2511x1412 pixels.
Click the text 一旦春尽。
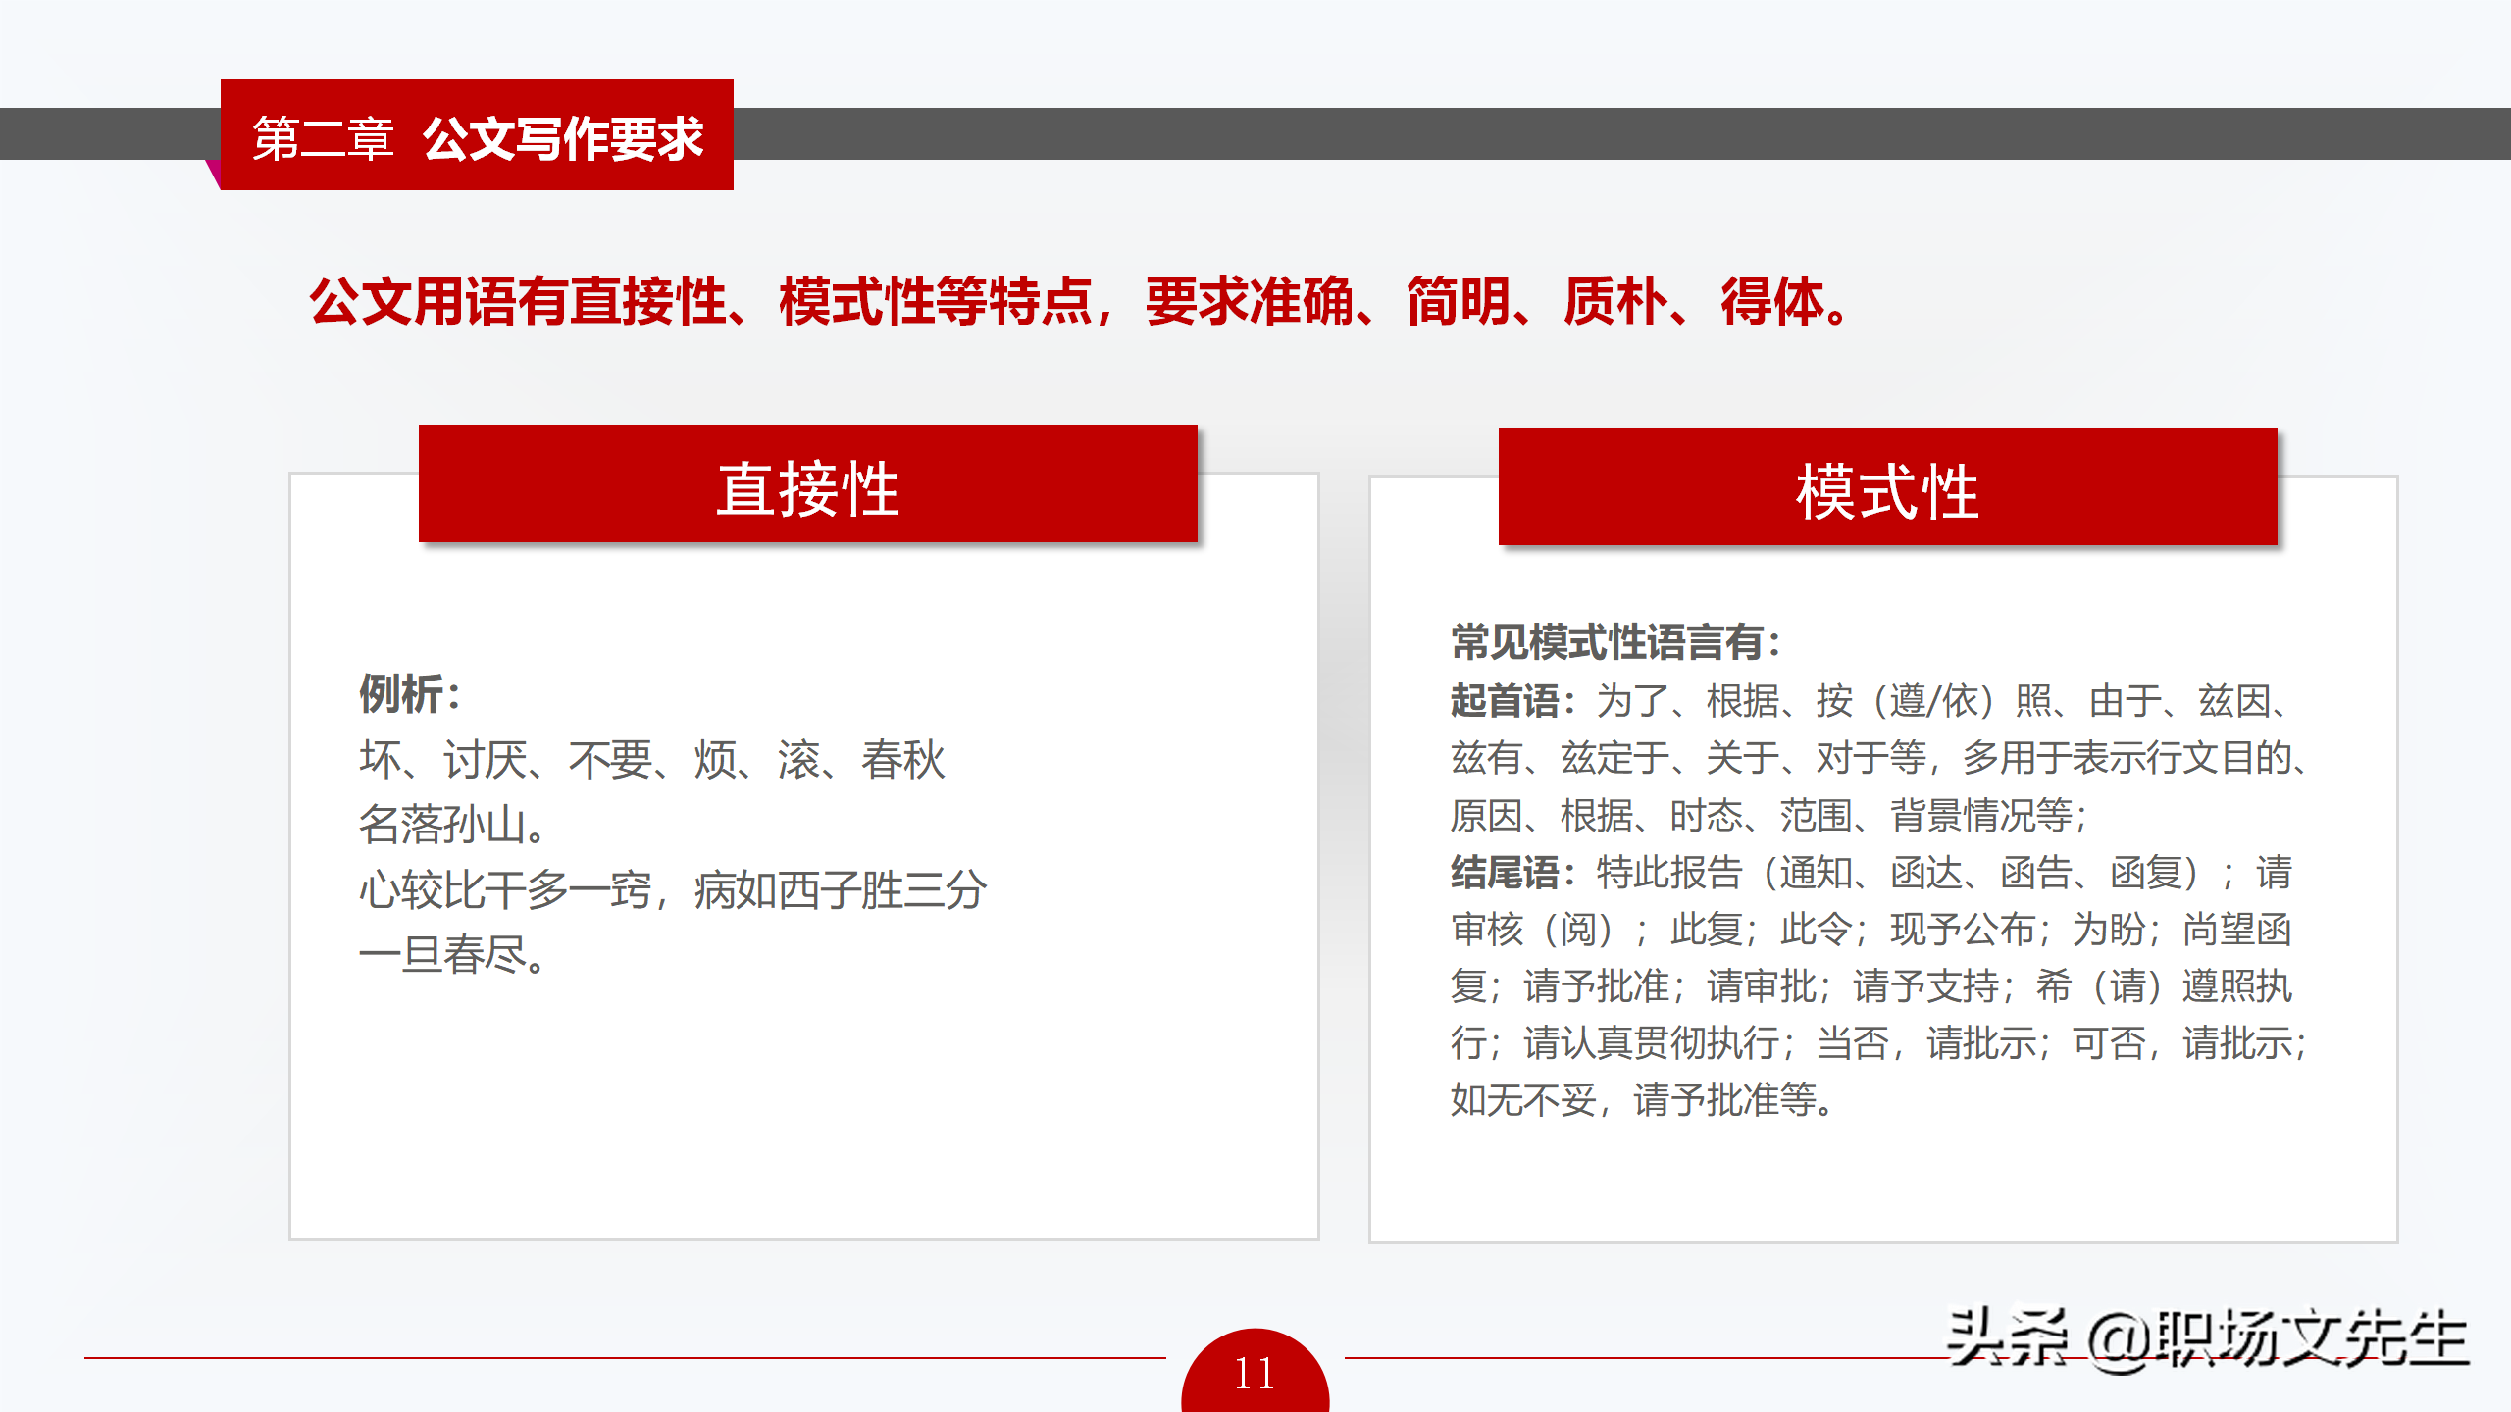(x=452, y=954)
